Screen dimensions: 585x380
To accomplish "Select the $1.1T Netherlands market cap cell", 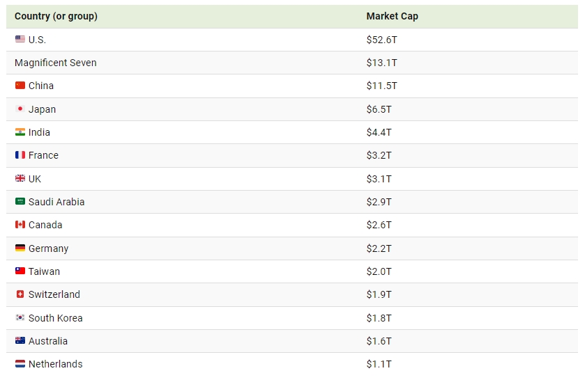I will coord(379,364).
